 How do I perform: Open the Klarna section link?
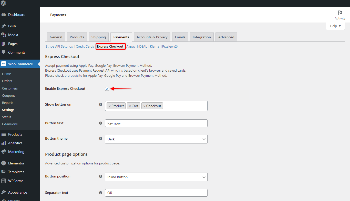pos(155,47)
